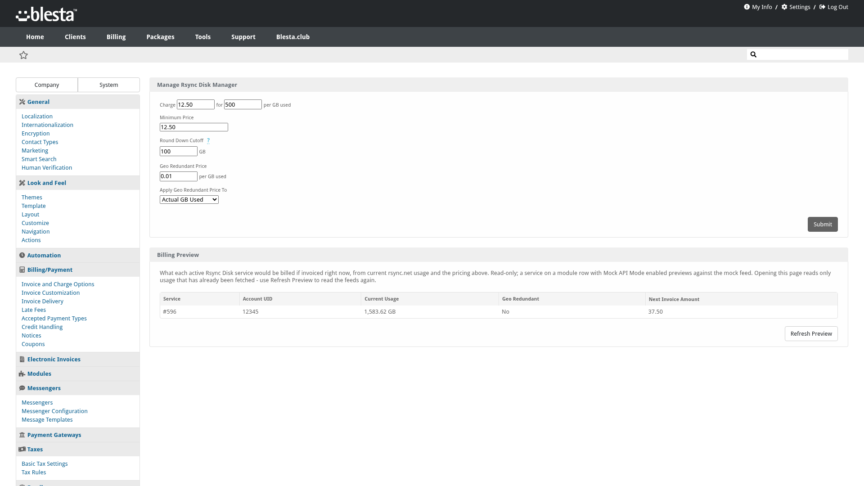
Task: Open the Smart Search link
Action: 39,159
